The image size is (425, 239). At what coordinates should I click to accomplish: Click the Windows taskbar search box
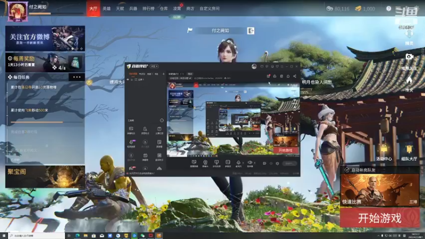pyautogui.click(x=36, y=236)
